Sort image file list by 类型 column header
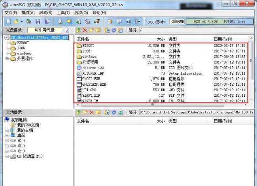Image resolution: width=257 pixels, height=186 pixels. pyautogui.click(x=186, y=39)
